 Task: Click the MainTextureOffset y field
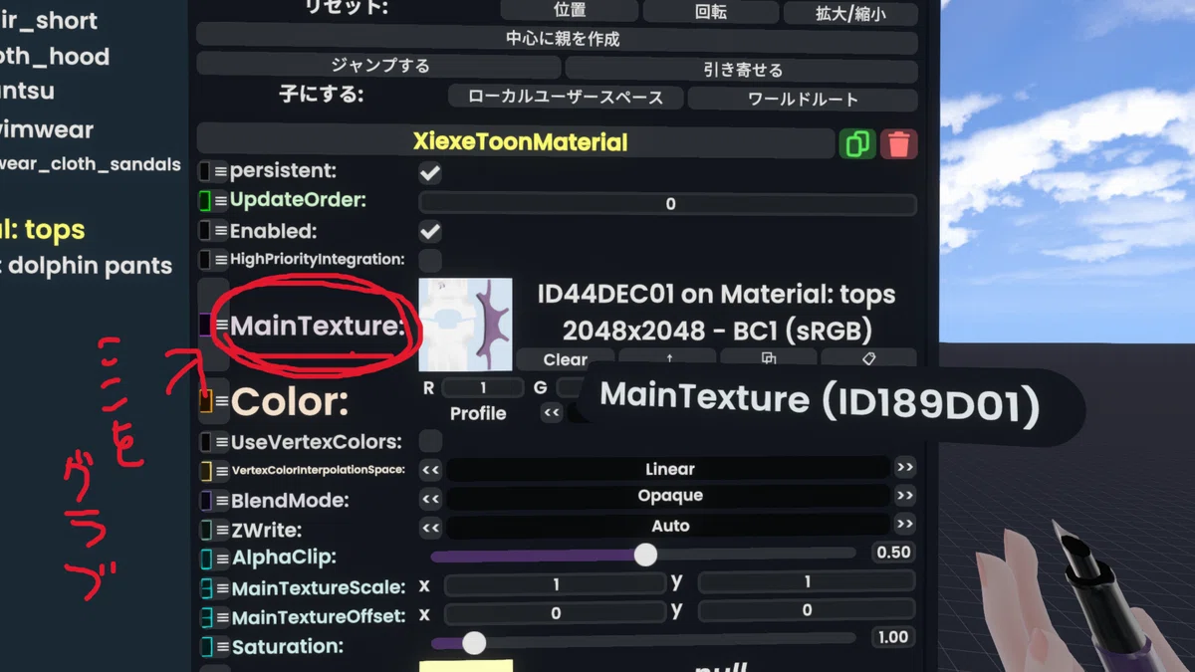click(x=807, y=610)
